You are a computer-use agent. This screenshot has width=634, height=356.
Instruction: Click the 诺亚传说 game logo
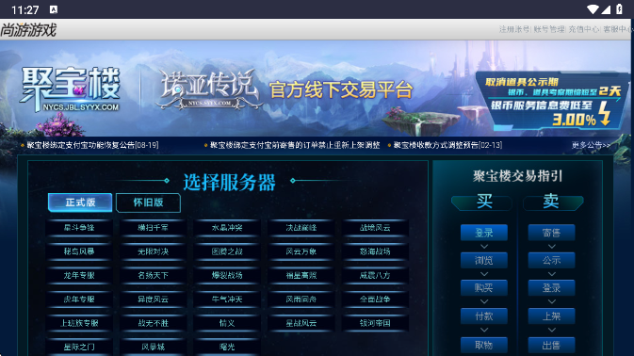208,89
